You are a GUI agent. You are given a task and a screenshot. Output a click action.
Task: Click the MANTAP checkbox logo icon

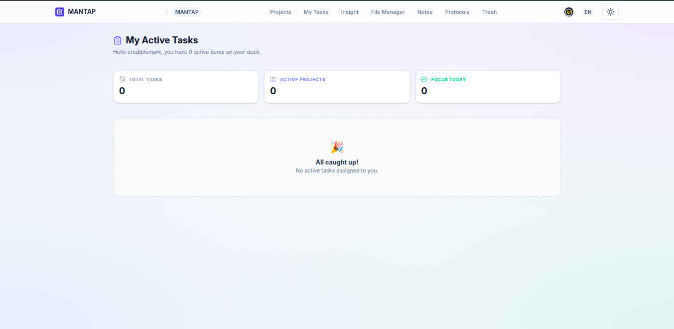60,12
